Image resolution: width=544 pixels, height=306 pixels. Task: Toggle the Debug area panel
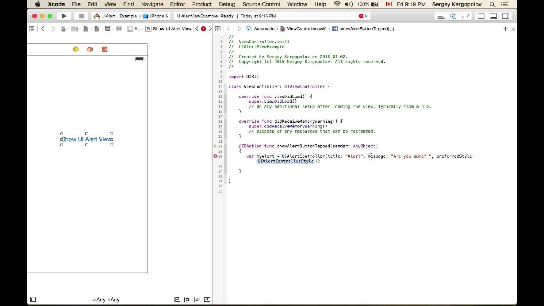point(493,16)
